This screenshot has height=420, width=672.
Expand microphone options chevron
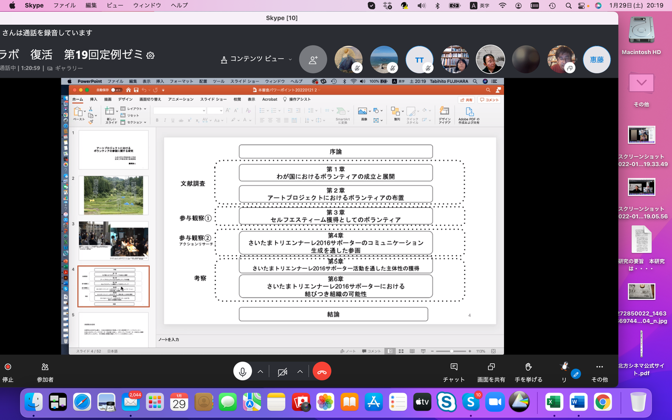[x=260, y=372]
